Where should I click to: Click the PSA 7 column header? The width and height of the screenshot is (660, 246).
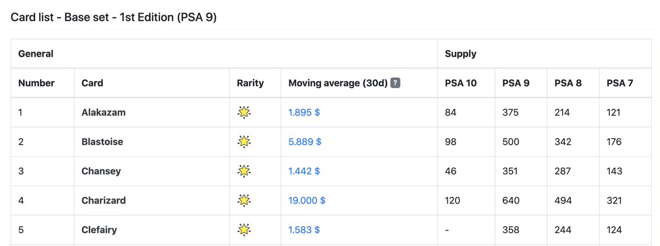coord(620,83)
